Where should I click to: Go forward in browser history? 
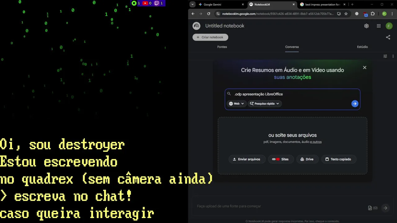201,14
